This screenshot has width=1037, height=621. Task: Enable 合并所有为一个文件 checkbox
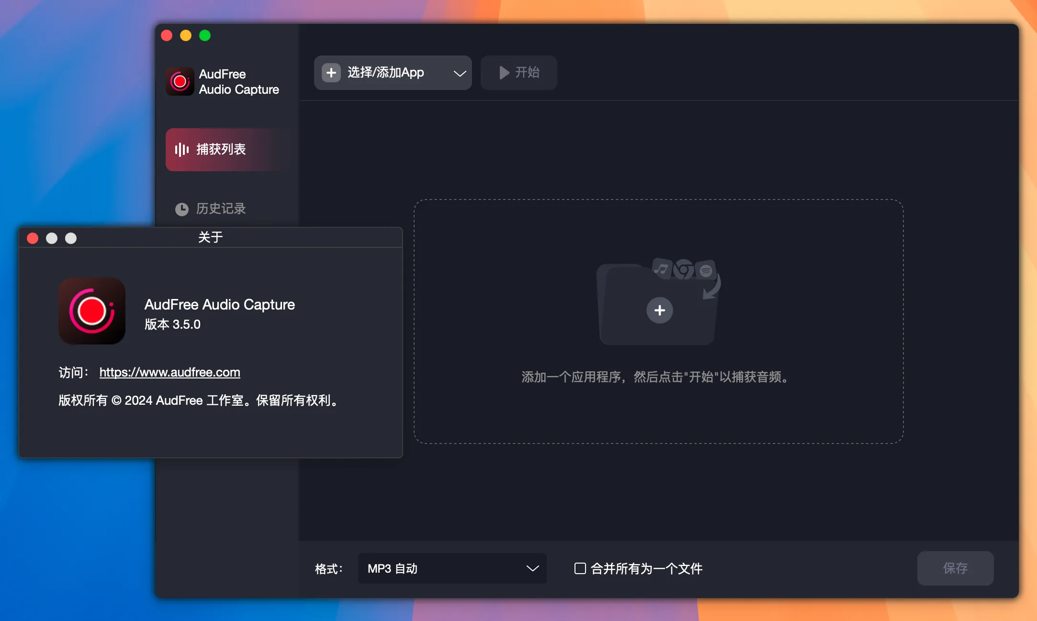point(580,568)
